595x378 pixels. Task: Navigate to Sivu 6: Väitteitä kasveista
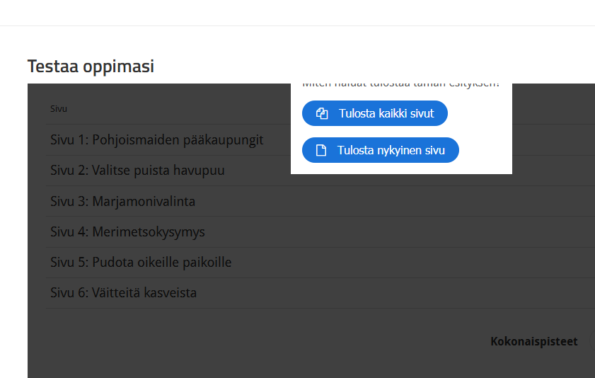pyautogui.click(x=123, y=293)
